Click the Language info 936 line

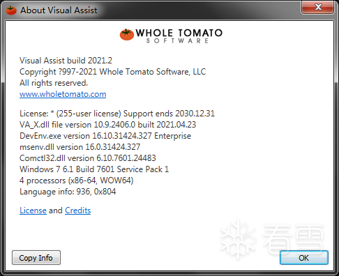click(68, 192)
